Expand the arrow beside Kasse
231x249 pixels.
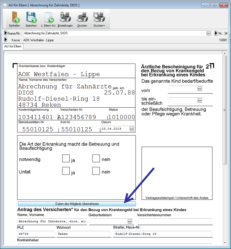[6, 40]
